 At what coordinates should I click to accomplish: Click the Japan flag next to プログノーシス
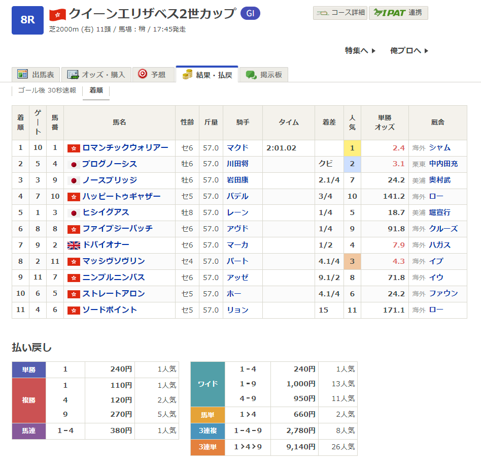(x=74, y=164)
